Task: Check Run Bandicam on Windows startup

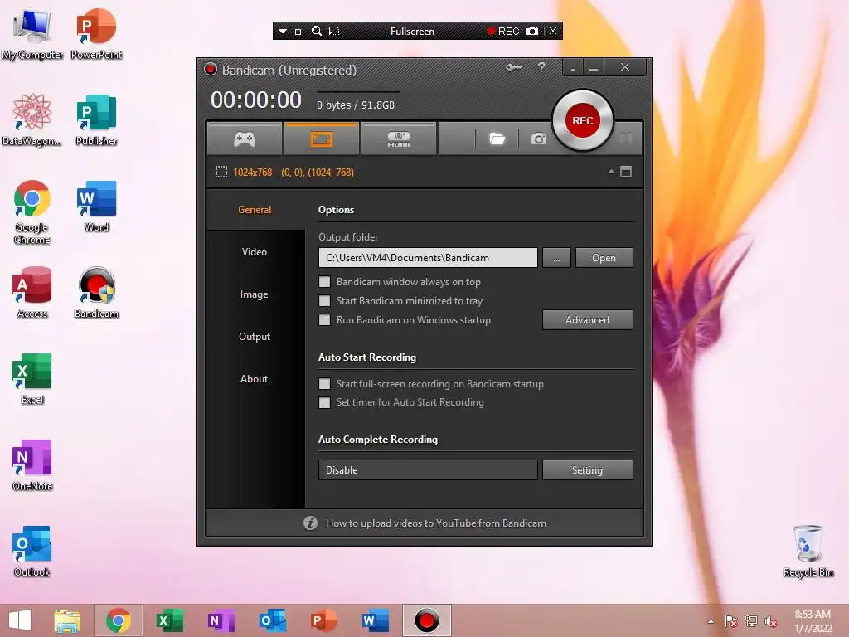Action: tap(324, 319)
